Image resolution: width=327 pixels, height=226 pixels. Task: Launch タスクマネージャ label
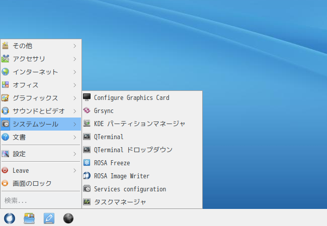120,202
